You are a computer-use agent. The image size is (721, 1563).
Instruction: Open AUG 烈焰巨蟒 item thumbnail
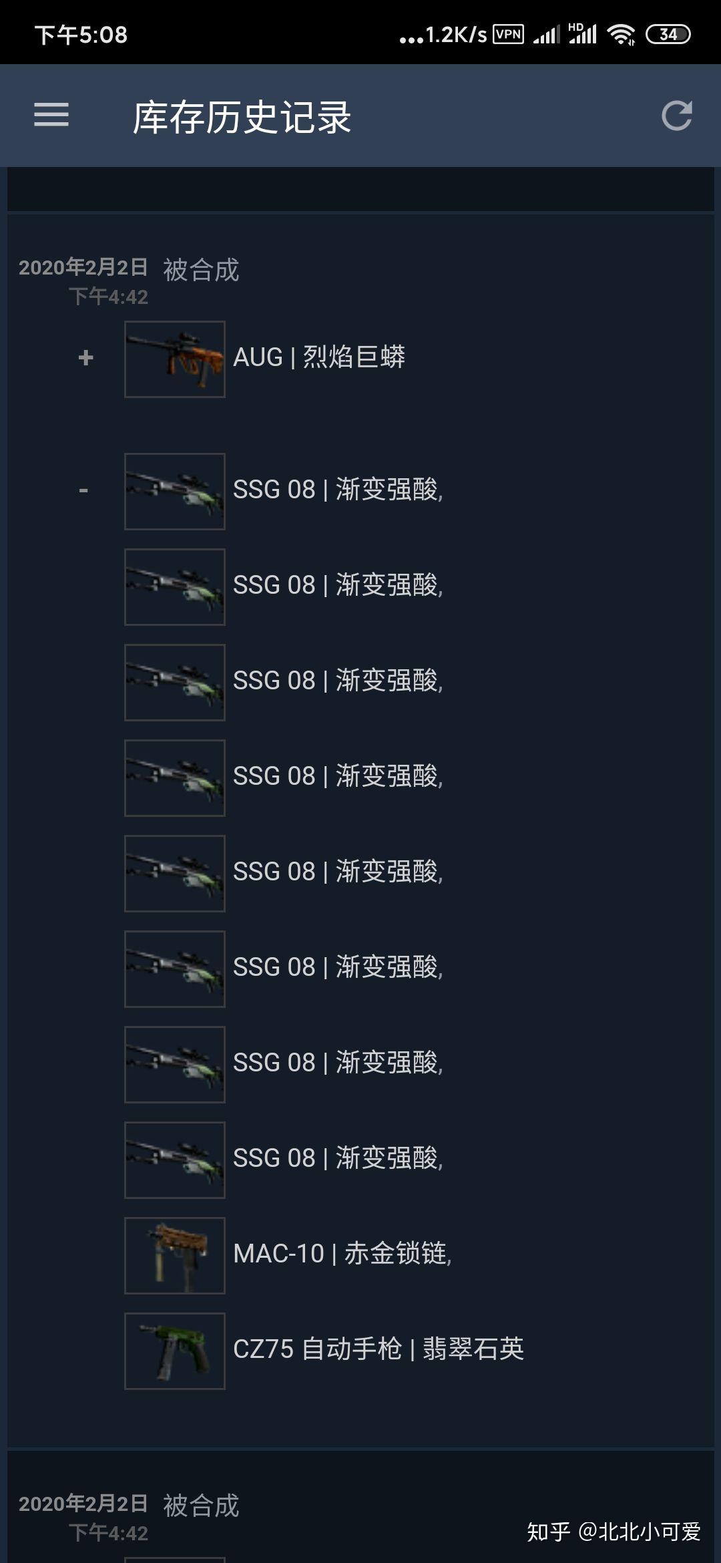(175, 359)
